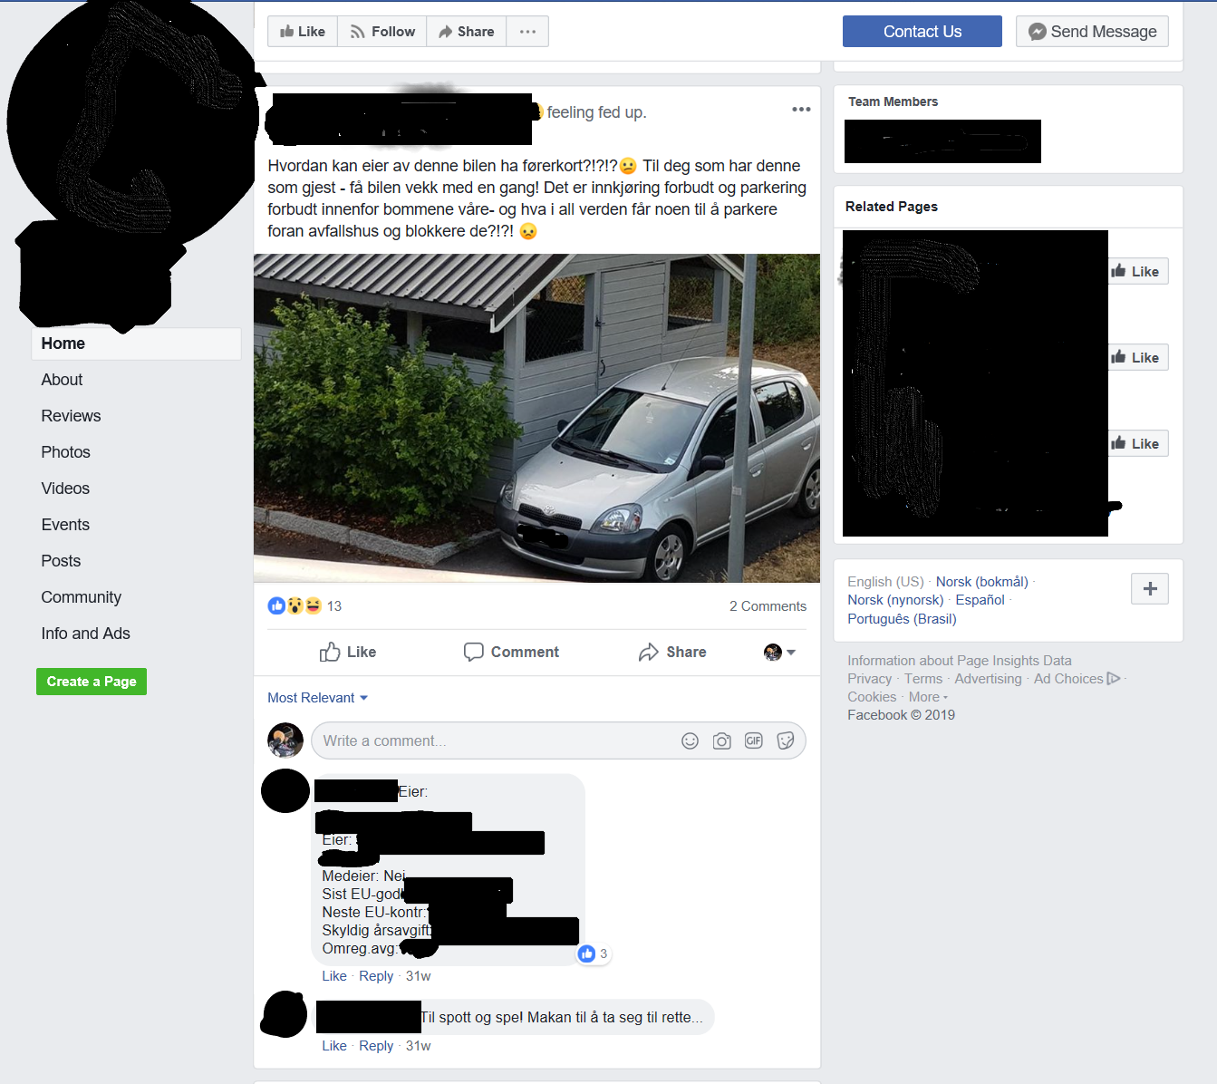Open the parked silver car photo
This screenshot has height=1084, width=1217.
(536, 418)
